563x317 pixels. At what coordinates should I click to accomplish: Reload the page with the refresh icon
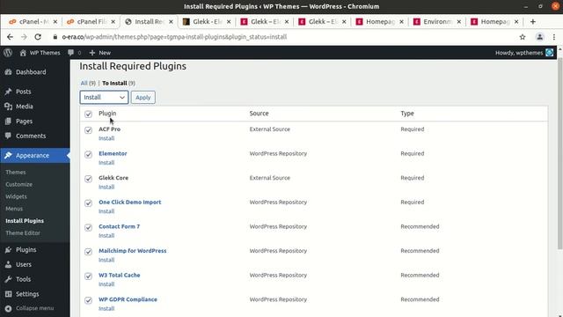coord(38,37)
